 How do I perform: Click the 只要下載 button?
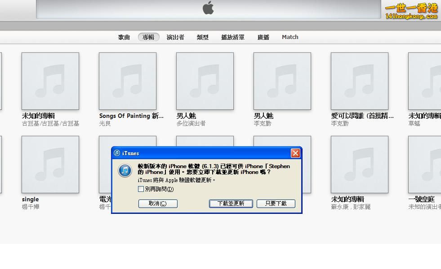point(276,203)
